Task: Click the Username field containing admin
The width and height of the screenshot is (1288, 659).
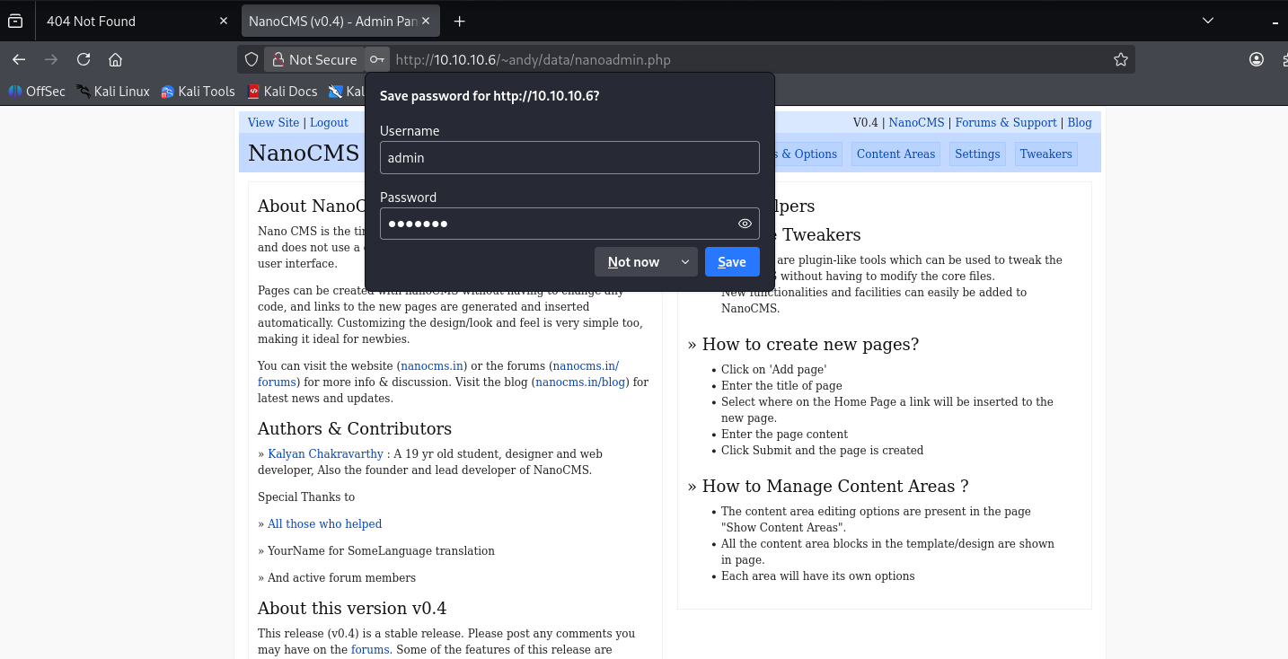Action: pyautogui.click(x=569, y=157)
